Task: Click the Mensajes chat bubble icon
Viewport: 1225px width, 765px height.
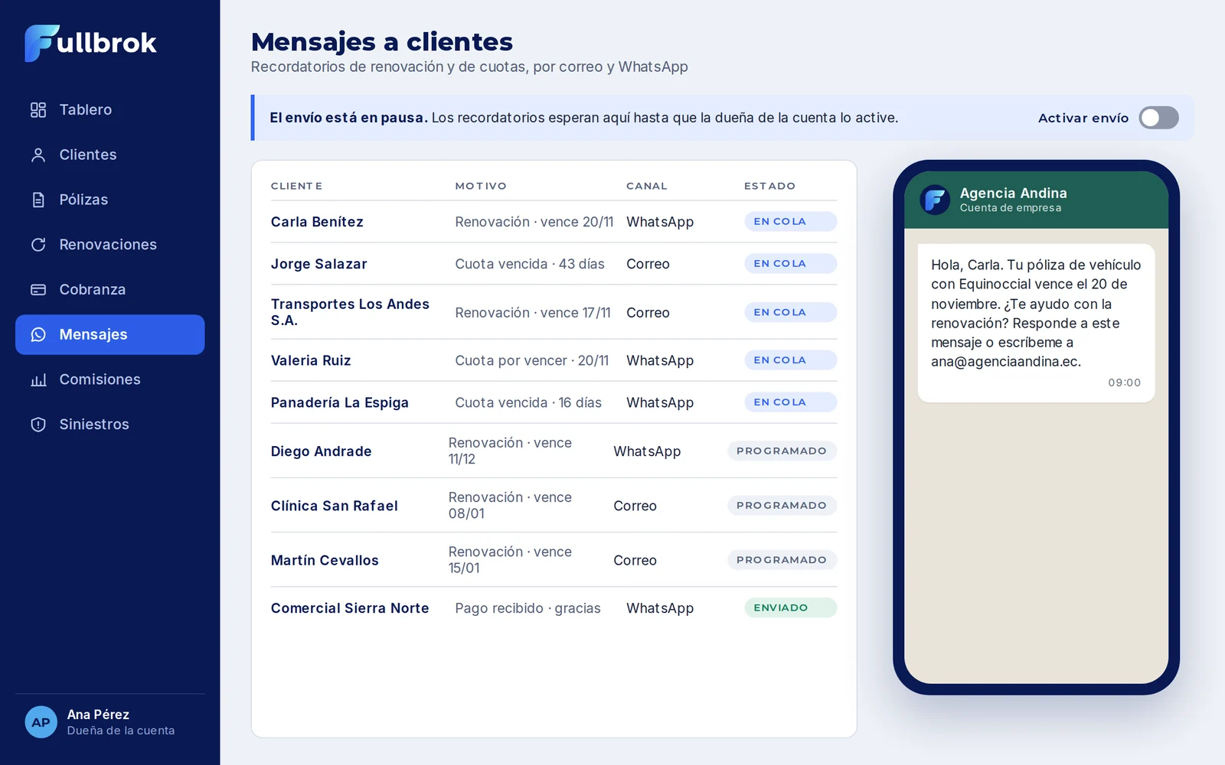Action: pos(38,334)
